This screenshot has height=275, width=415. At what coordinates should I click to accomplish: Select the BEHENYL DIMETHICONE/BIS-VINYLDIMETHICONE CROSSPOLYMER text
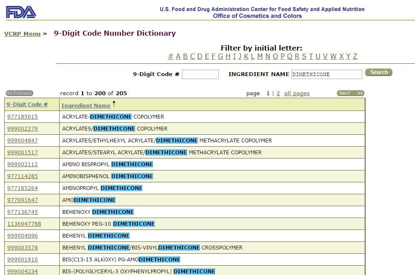click(153, 247)
